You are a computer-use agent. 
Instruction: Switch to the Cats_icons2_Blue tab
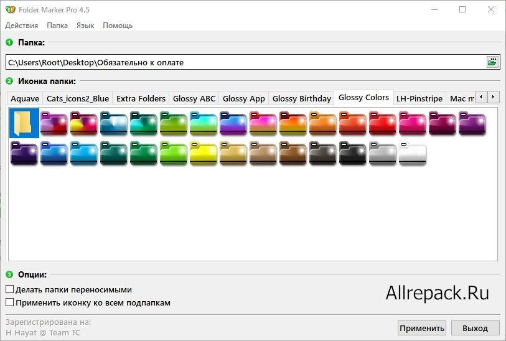[x=78, y=98]
